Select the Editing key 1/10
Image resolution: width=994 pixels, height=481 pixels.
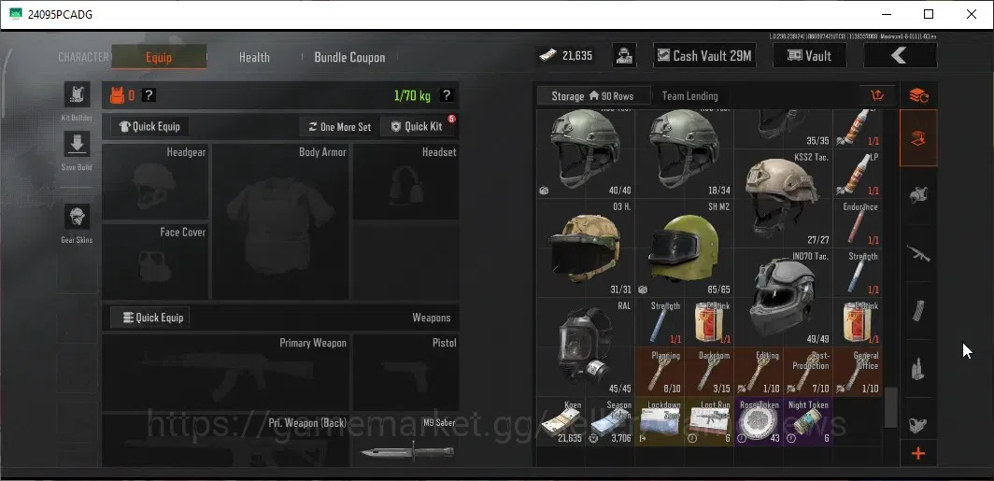759,372
